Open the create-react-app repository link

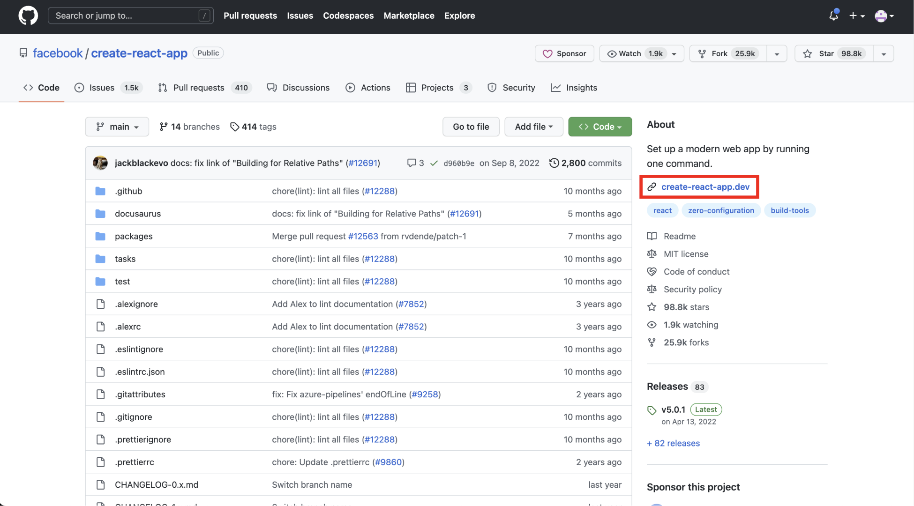click(139, 53)
